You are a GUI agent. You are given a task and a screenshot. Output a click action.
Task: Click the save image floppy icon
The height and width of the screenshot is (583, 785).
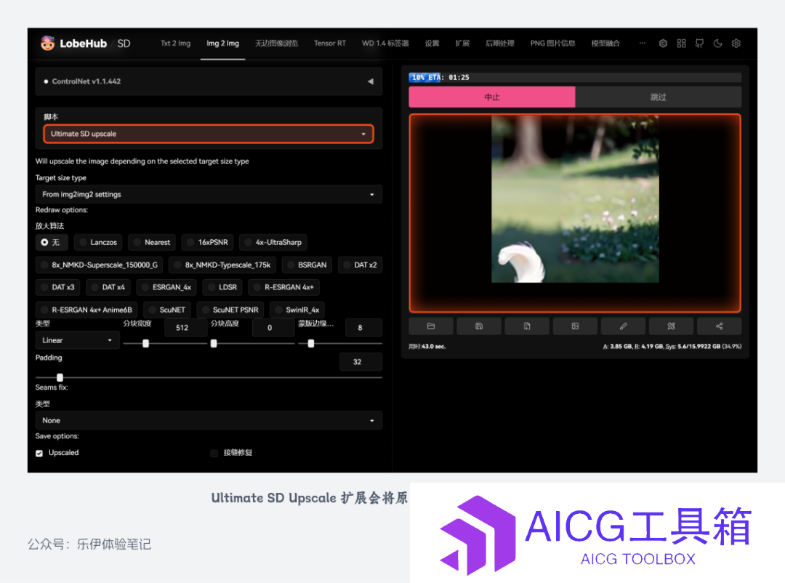(479, 326)
